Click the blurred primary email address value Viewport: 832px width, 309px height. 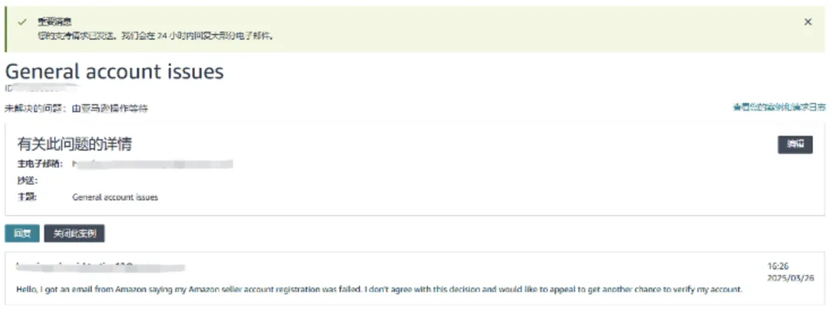click(x=153, y=164)
